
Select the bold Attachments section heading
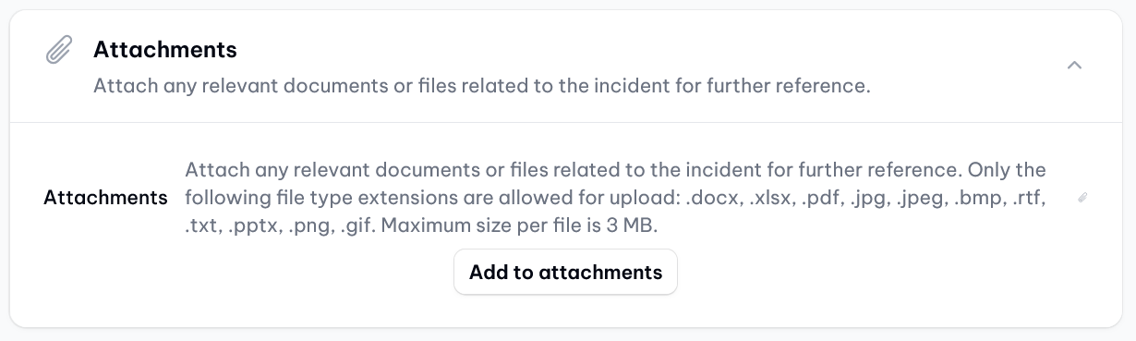click(x=165, y=49)
